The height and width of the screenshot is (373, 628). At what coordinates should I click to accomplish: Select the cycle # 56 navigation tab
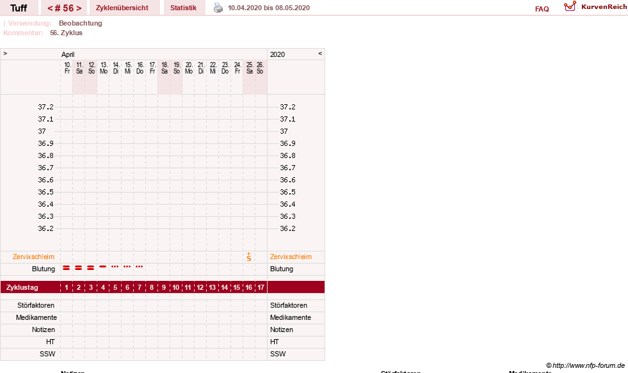pyautogui.click(x=65, y=8)
